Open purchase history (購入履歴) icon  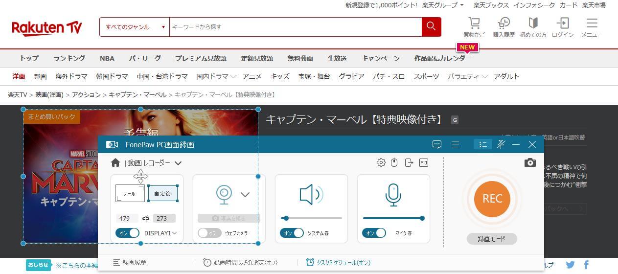504,27
